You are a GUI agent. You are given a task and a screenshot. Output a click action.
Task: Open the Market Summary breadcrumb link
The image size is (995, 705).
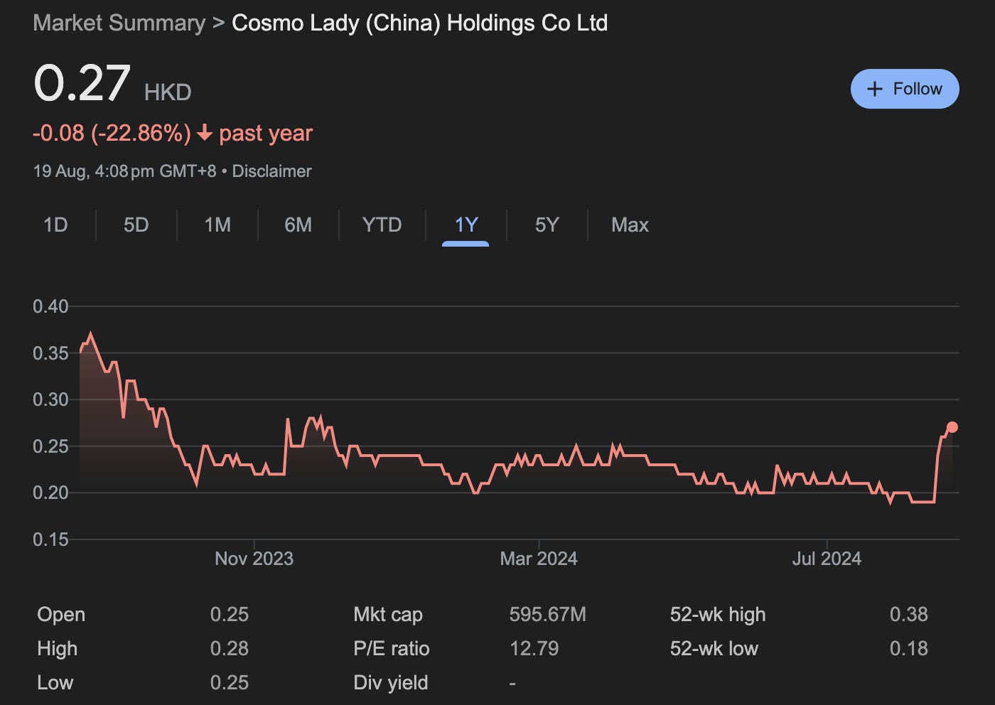[119, 23]
